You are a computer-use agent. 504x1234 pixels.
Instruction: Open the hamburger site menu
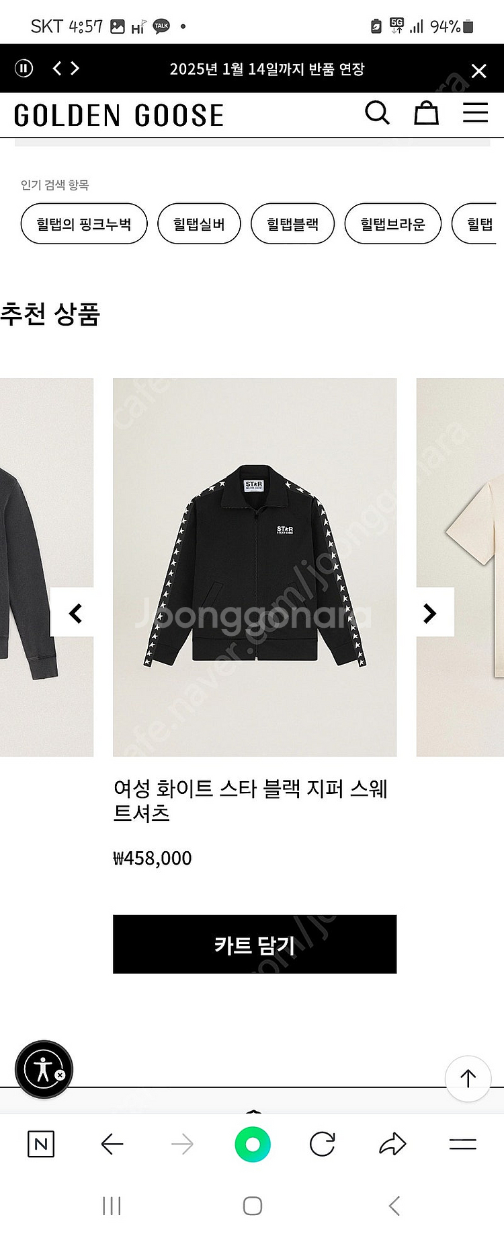(x=475, y=112)
